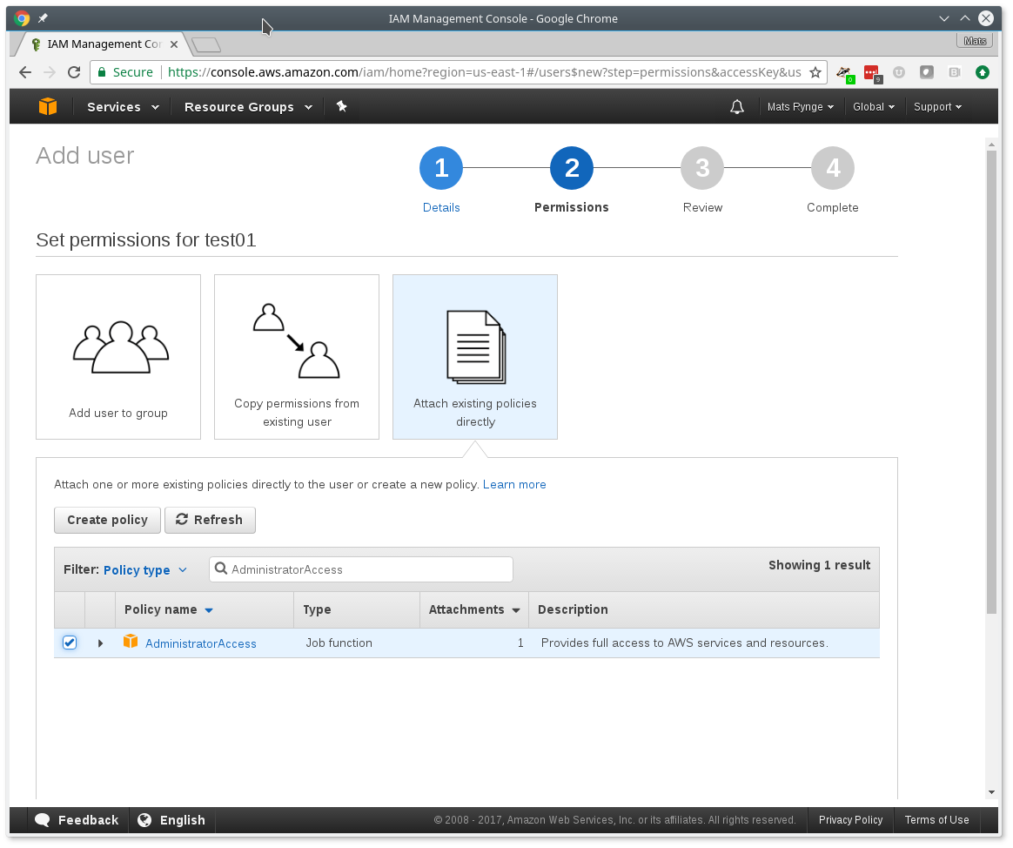The height and width of the screenshot is (848, 1013).
Task: Click step 2 Permissions circle
Action: point(572,168)
